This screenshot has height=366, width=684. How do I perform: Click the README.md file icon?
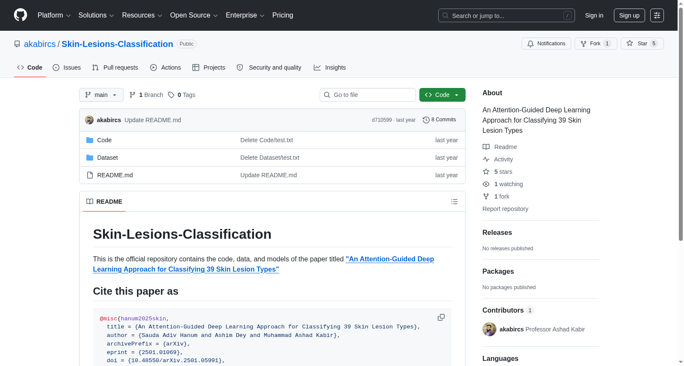tap(90, 175)
